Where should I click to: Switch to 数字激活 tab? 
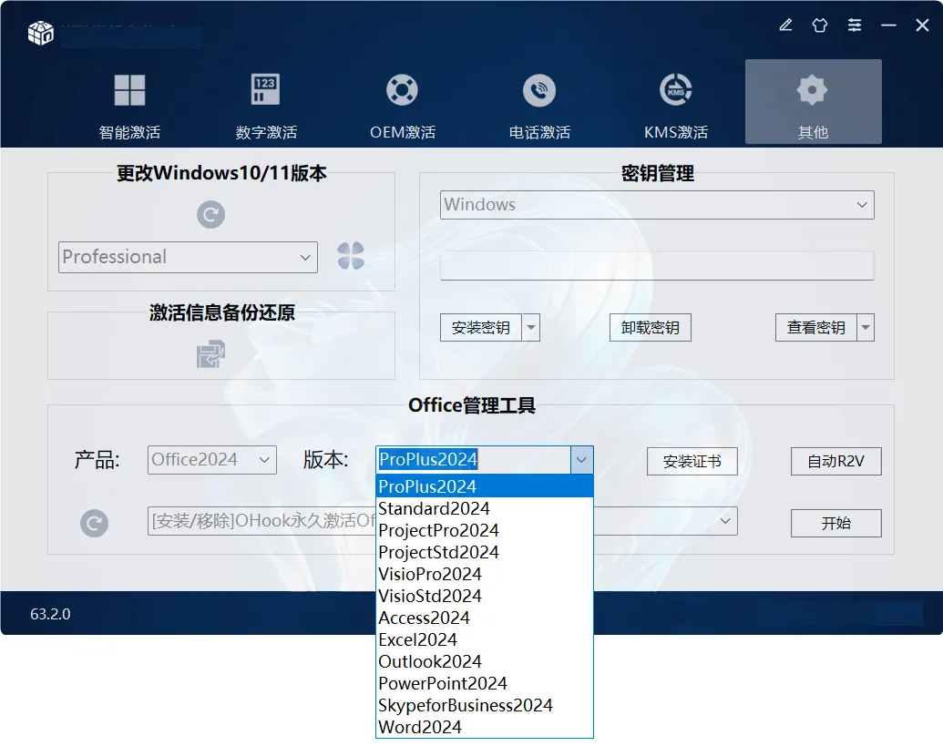(266, 106)
